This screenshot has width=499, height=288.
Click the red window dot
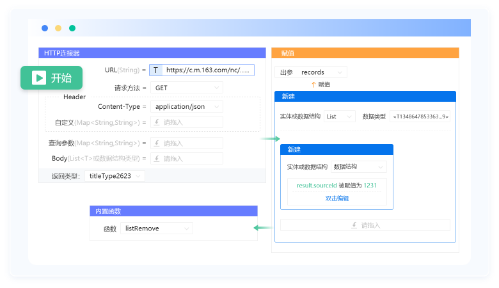(x=45, y=28)
